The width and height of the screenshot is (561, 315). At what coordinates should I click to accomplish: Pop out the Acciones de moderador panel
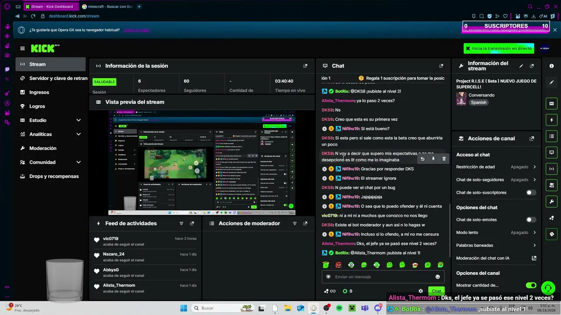coord(305,224)
